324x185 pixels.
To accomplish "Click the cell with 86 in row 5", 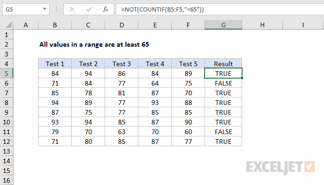I will point(121,74).
